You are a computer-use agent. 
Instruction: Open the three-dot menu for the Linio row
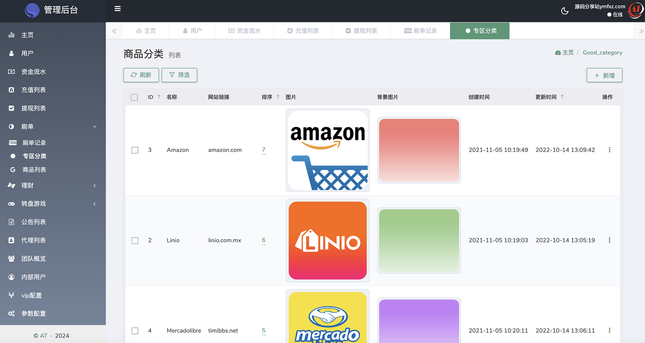609,240
